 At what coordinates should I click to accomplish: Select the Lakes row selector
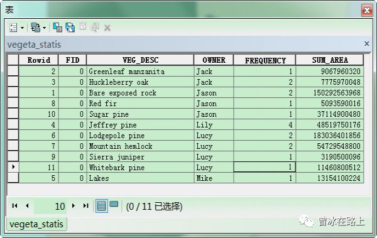(13, 178)
